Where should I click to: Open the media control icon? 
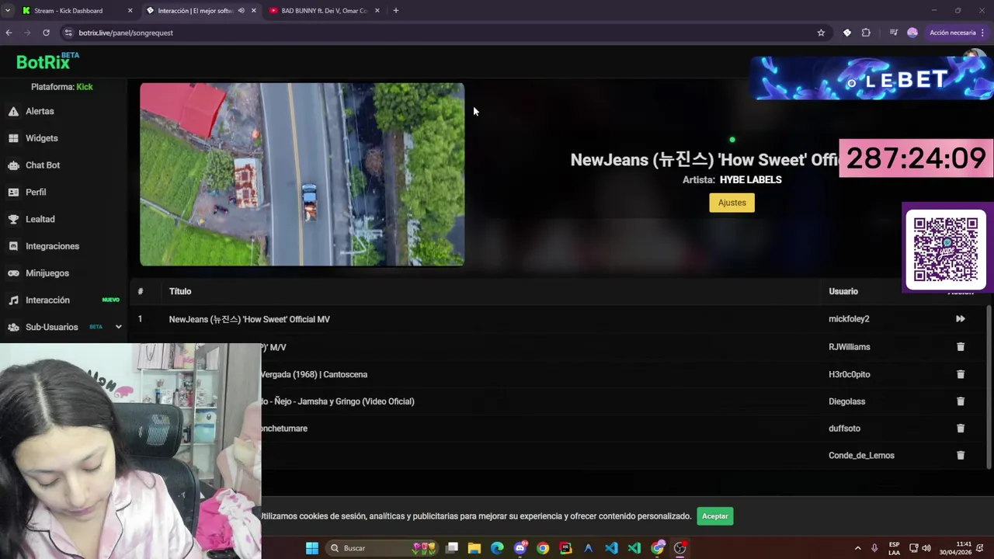(x=893, y=33)
